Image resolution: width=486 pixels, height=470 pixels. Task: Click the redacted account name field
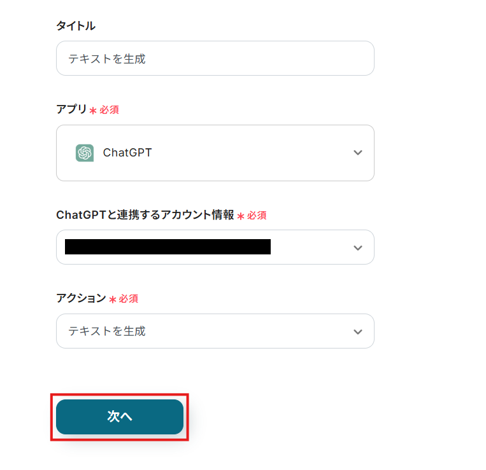point(168,247)
